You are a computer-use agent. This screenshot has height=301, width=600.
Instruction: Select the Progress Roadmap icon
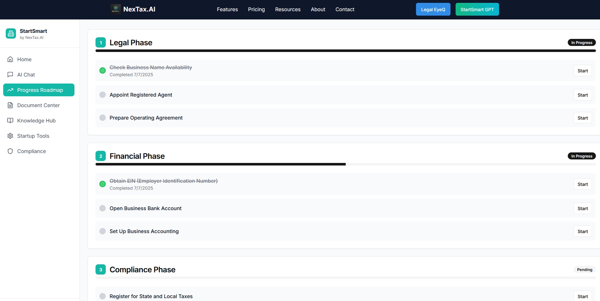10,90
